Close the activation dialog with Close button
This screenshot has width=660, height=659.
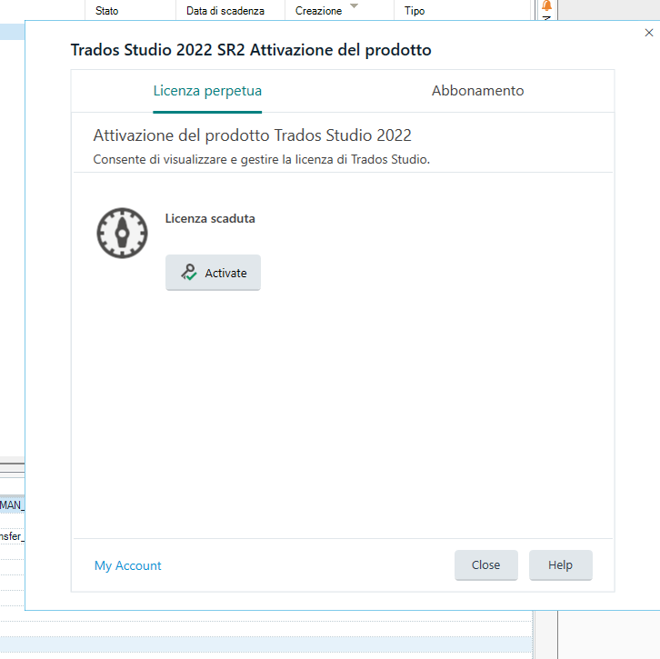point(486,564)
